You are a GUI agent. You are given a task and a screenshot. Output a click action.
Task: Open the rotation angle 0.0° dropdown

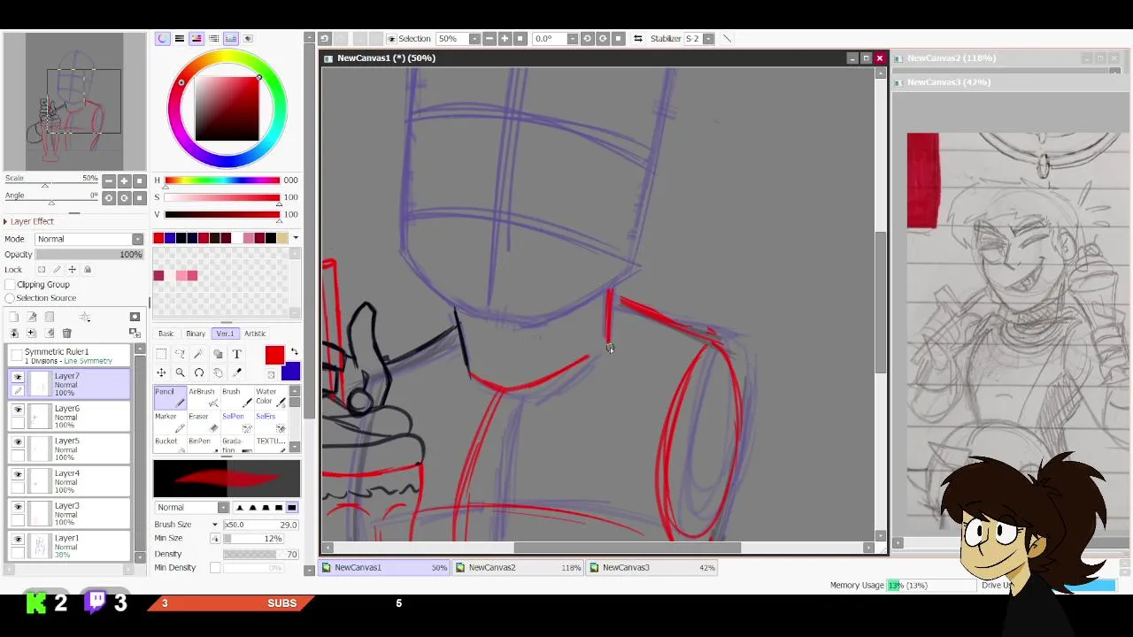[572, 38]
